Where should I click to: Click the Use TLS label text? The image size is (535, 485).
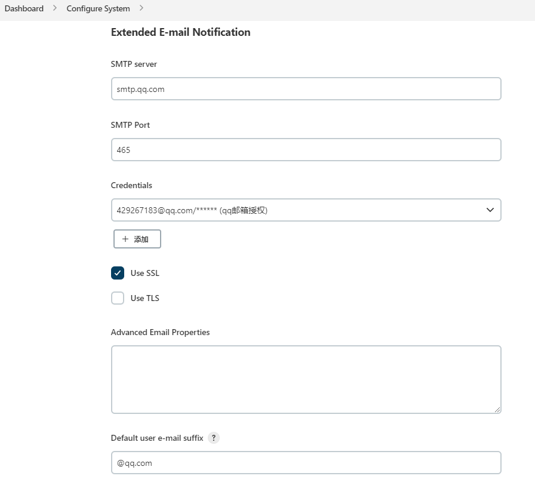(145, 298)
